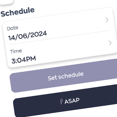This screenshot has width=117, height=117.
Task: Tap the lightning bolt icon on ASAP
Action: (61, 101)
